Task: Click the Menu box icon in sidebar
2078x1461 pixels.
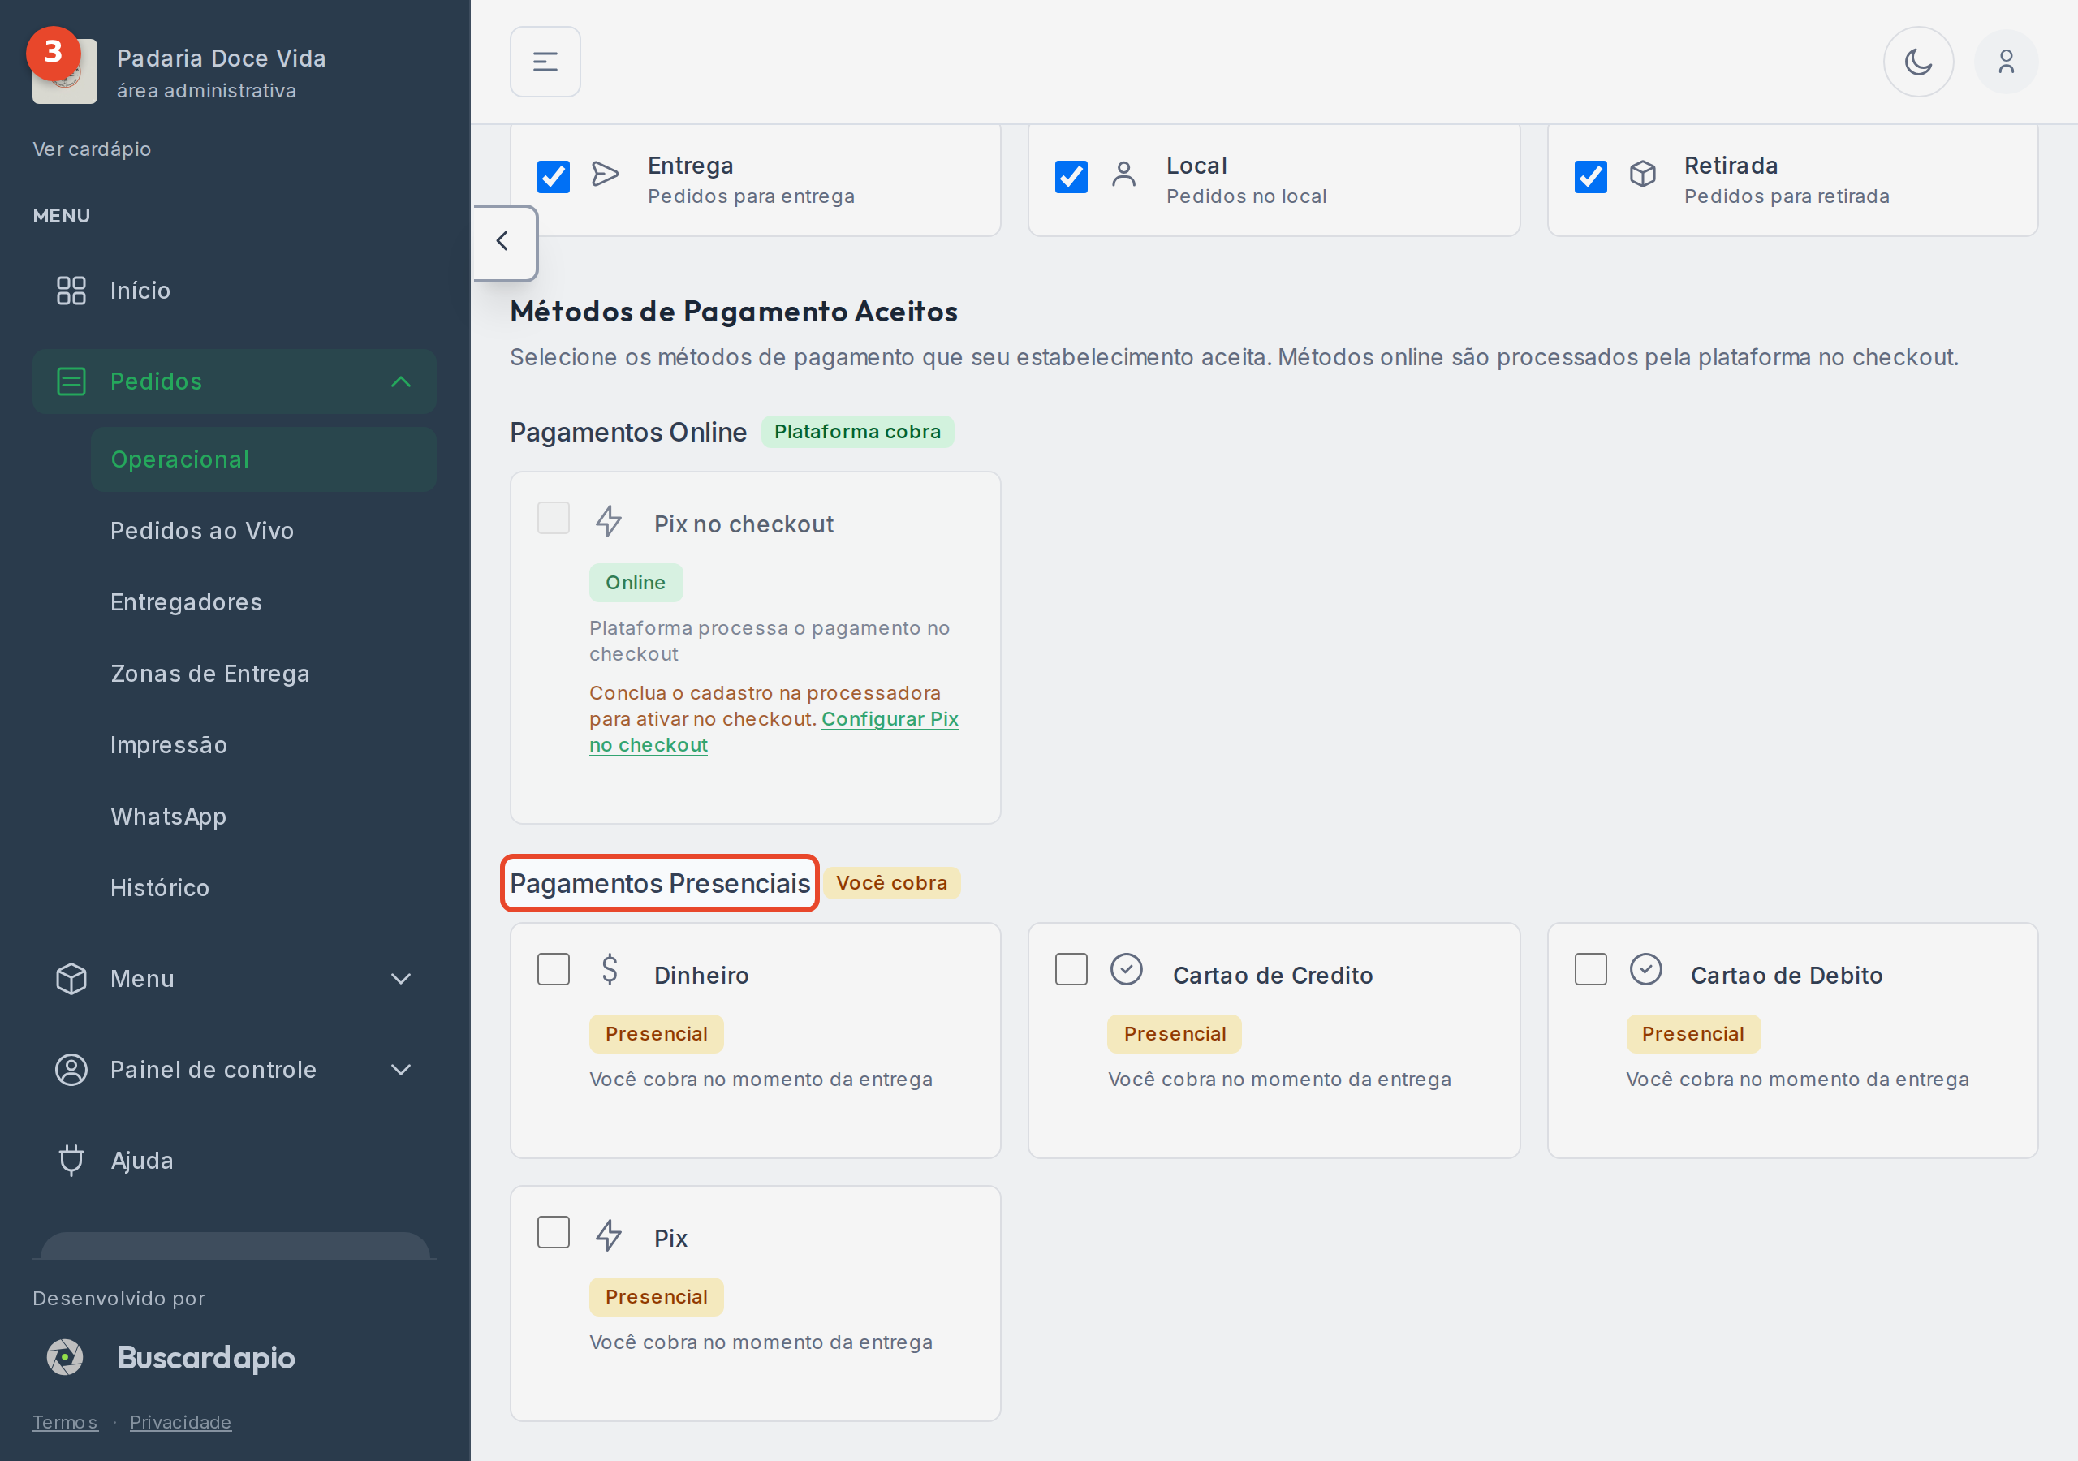Action: pos(71,979)
